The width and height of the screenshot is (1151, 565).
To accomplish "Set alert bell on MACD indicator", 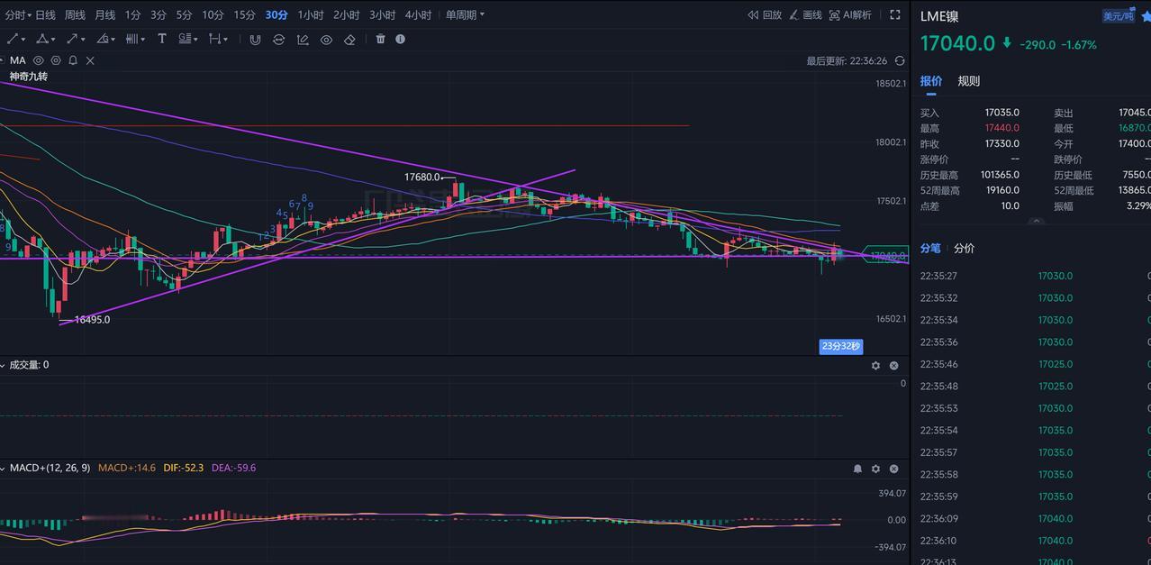I will 857,468.
